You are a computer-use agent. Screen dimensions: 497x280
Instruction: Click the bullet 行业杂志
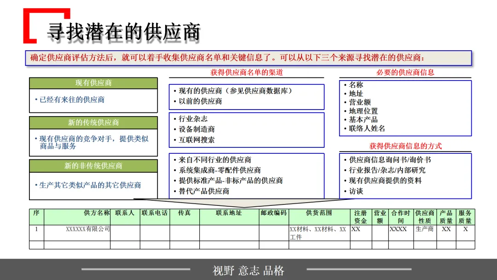(x=193, y=119)
